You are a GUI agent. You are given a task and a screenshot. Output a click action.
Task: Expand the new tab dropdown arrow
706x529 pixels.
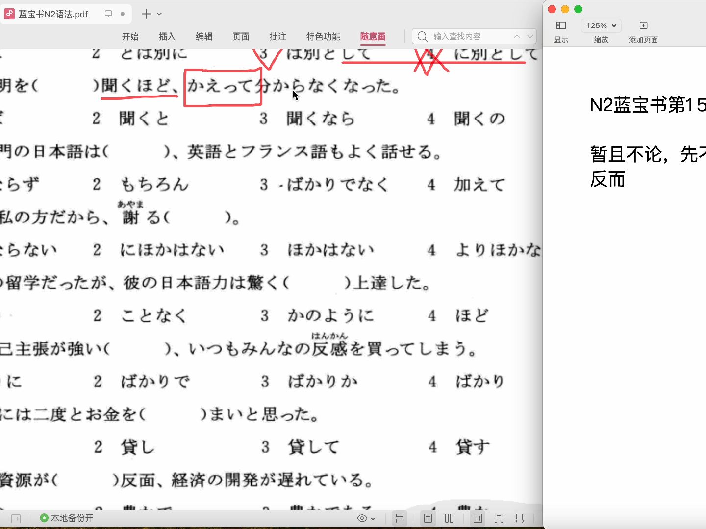click(159, 14)
